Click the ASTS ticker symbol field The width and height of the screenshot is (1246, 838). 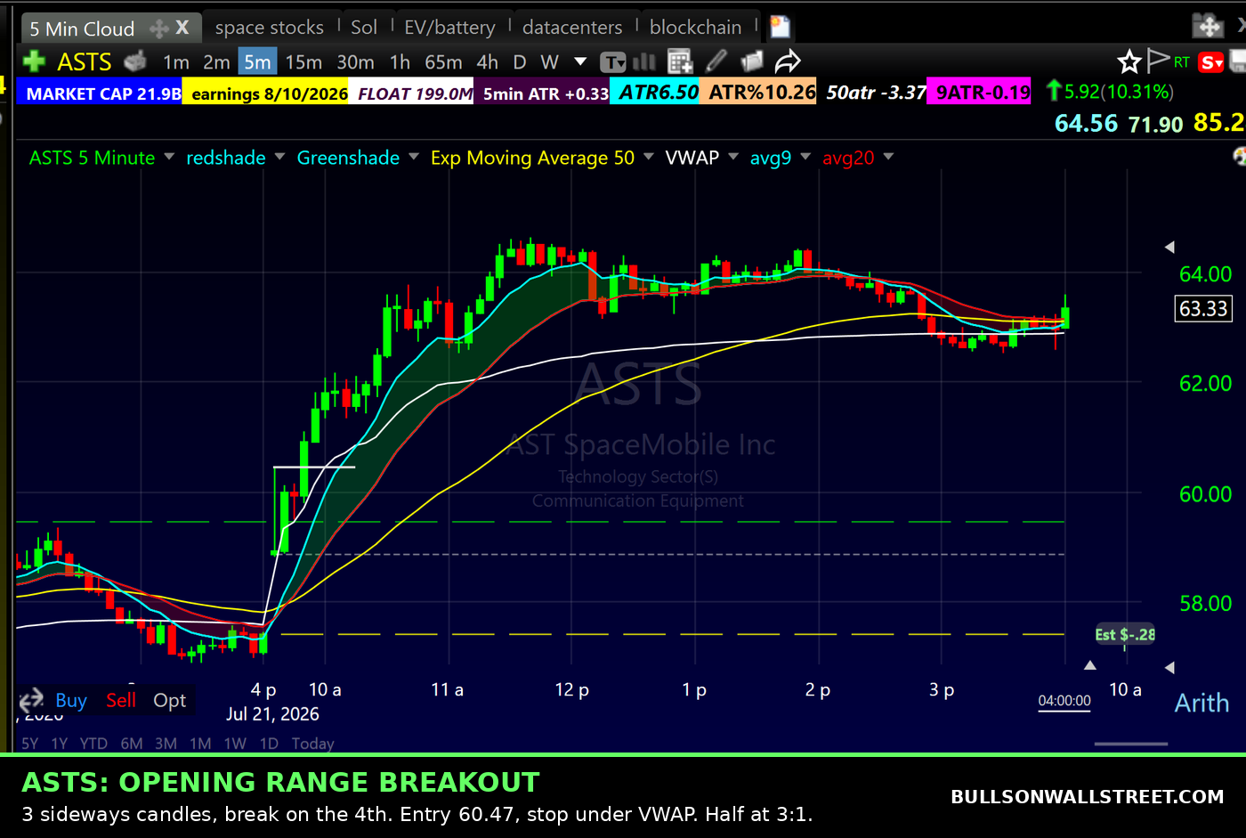tap(85, 61)
